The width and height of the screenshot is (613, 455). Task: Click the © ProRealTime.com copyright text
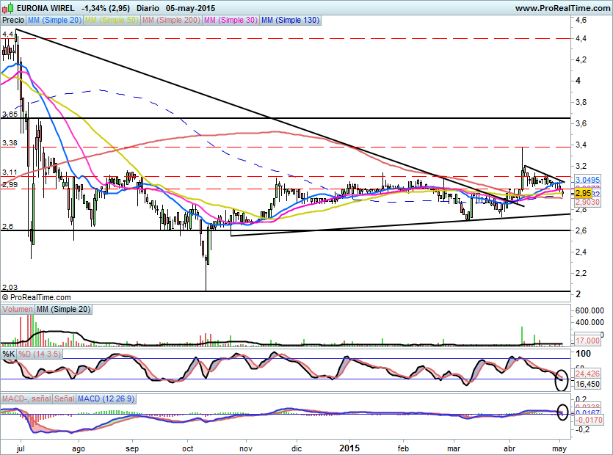[x=37, y=297]
